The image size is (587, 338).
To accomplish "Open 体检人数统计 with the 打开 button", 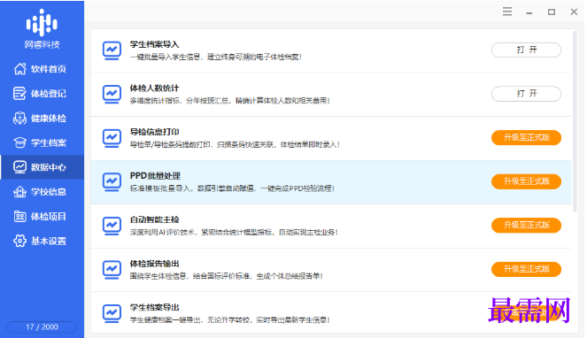I will [526, 94].
